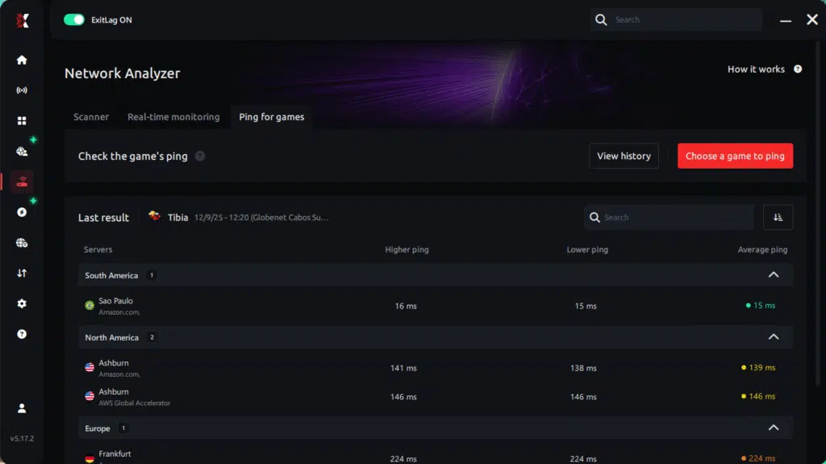Click the AWS Global Accelerator provider label

135,403
